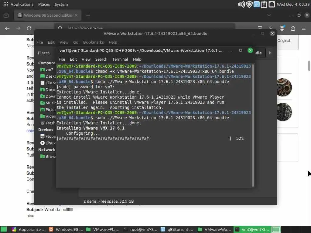Screen dimensions: 311x233
Task: Switch to qBittorrent taskbar entry
Action: [x=177, y=229]
